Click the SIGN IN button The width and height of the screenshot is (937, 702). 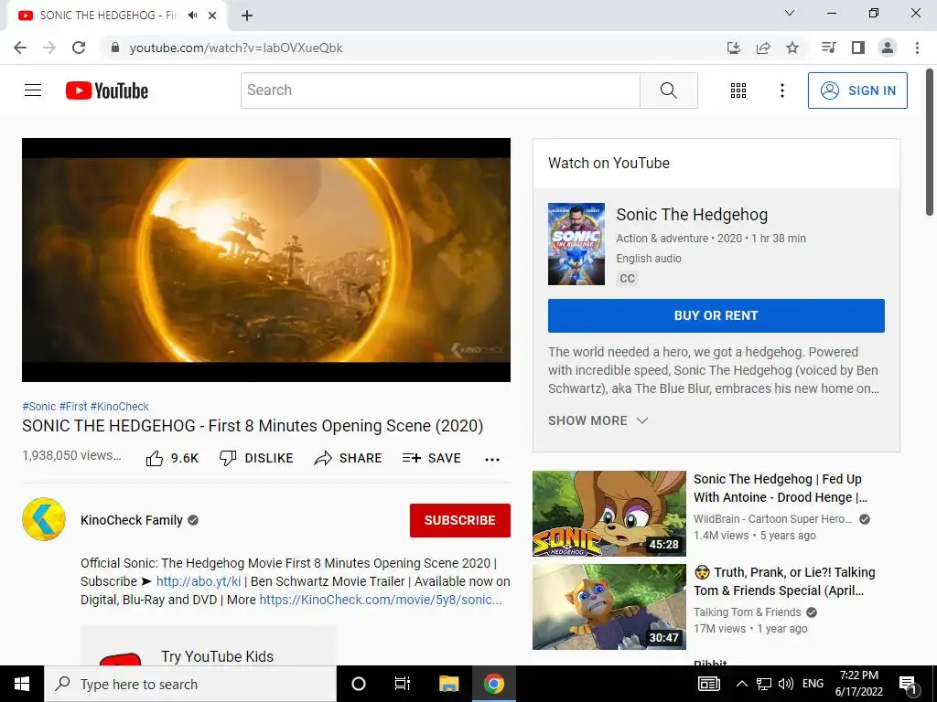(857, 90)
